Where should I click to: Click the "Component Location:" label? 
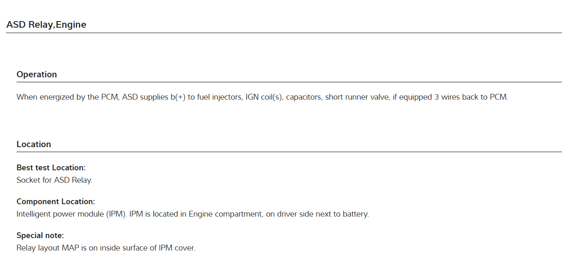[x=56, y=202]
